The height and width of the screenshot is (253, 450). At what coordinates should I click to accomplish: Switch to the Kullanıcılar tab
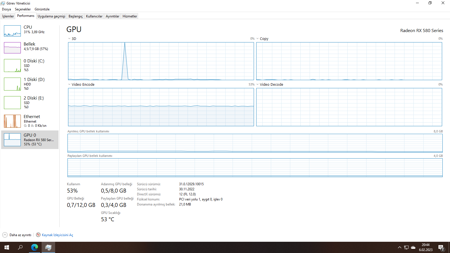pyautogui.click(x=94, y=16)
